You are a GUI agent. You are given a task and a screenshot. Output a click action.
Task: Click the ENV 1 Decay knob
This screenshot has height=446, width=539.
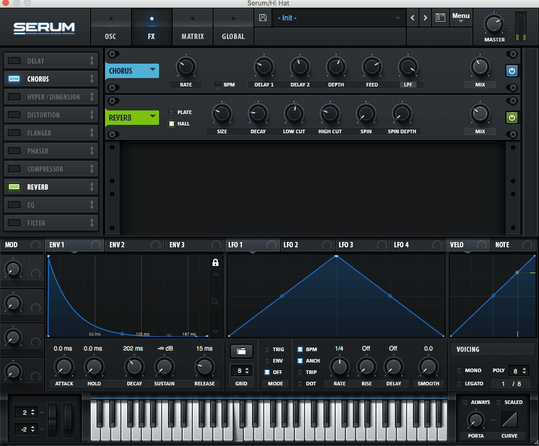point(134,367)
